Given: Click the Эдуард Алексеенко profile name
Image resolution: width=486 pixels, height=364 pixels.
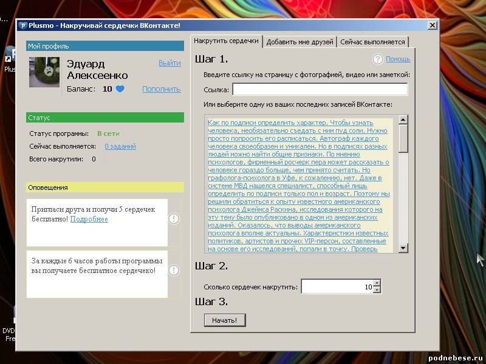Looking at the screenshot, I should pyautogui.click(x=97, y=70).
